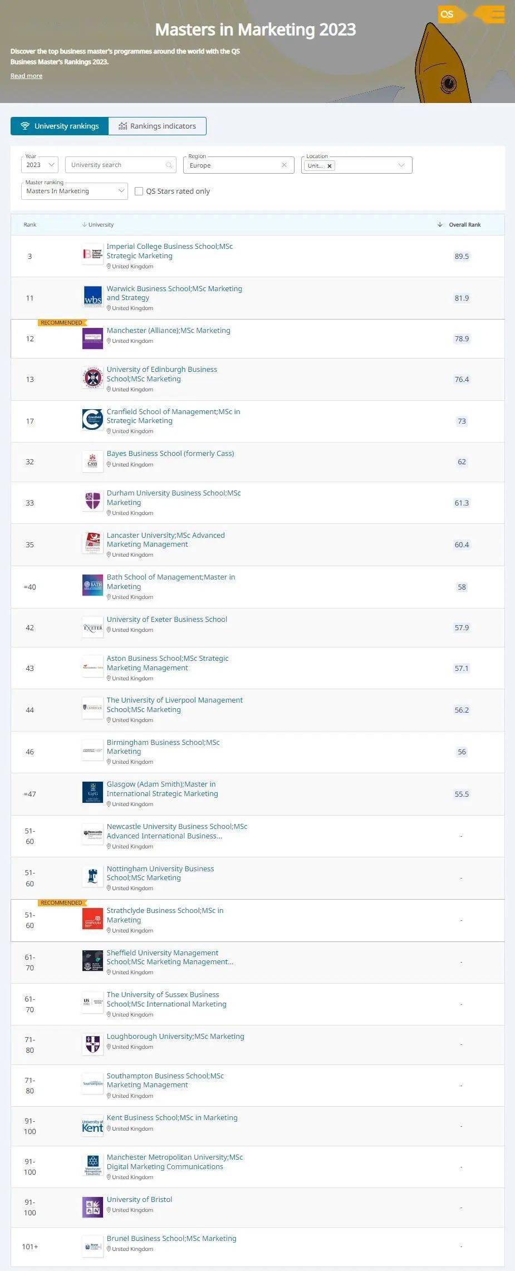Enable QS Stars rated only checkbox
This screenshot has height=1271, width=515.
139,192
